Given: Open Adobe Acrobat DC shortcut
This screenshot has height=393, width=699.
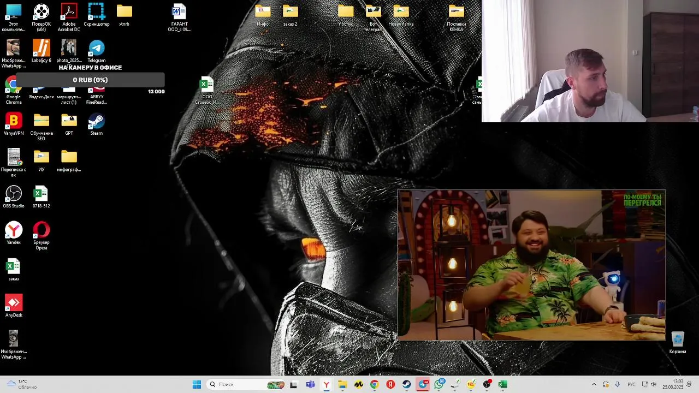Looking at the screenshot, I should point(69,17).
